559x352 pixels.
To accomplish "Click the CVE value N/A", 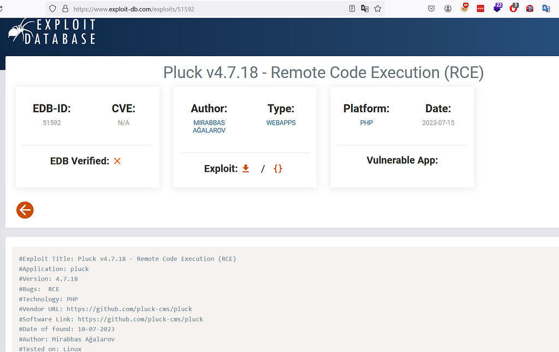I will [x=124, y=123].
